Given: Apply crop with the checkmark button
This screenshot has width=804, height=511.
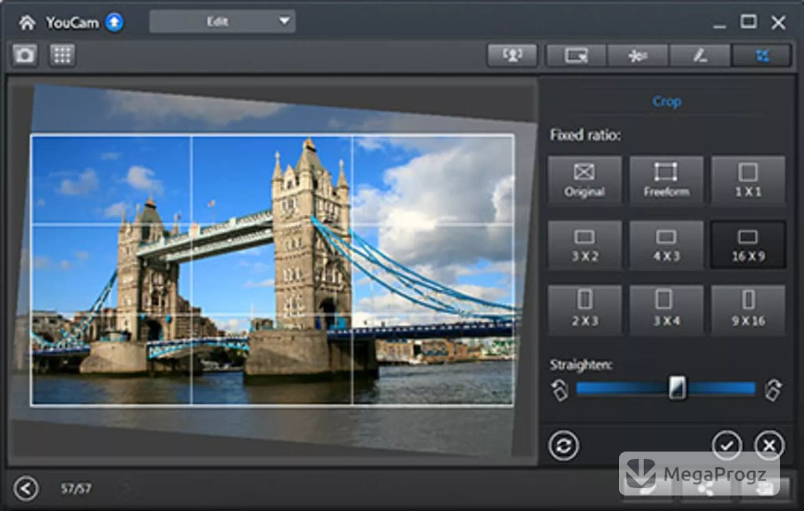Looking at the screenshot, I should point(727,445).
